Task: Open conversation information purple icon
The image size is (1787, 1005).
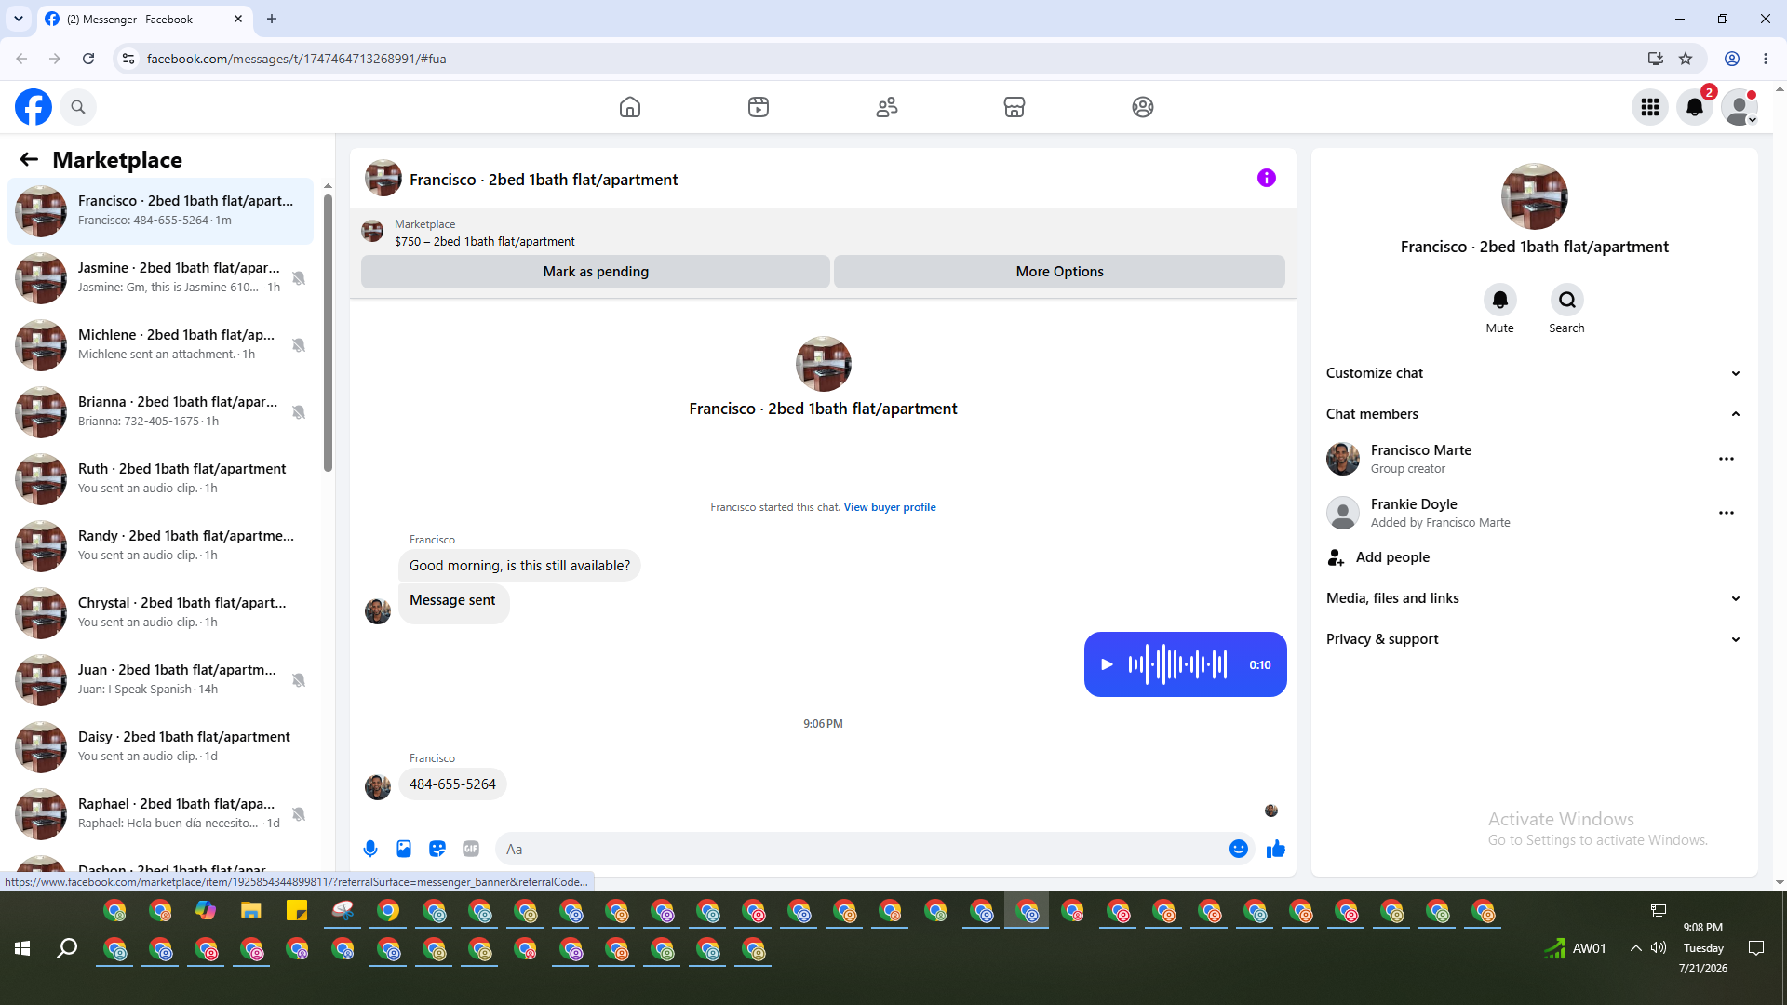Action: point(1267,178)
